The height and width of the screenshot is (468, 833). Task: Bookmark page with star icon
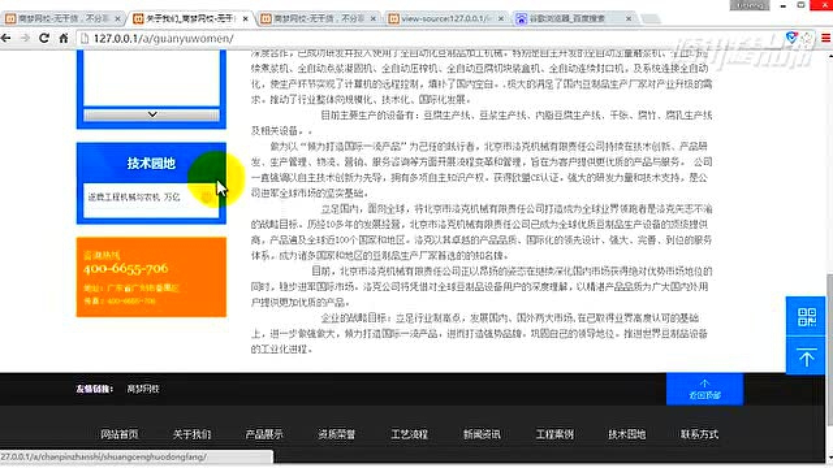coord(807,38)
